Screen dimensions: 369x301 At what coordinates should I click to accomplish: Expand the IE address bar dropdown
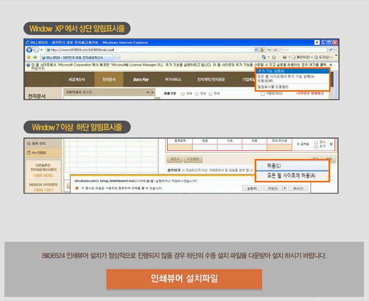point(255,50)
